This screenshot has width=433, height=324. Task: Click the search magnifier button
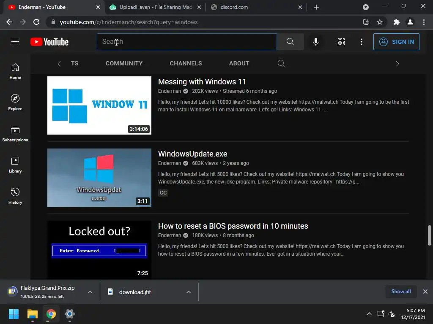click(x=290, y=42)
